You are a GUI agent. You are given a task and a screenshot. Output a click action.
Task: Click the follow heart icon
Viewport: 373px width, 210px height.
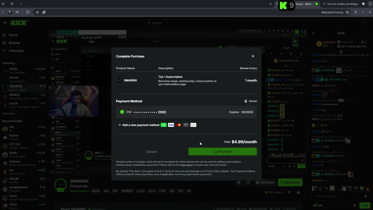click(x=248, y=183)
